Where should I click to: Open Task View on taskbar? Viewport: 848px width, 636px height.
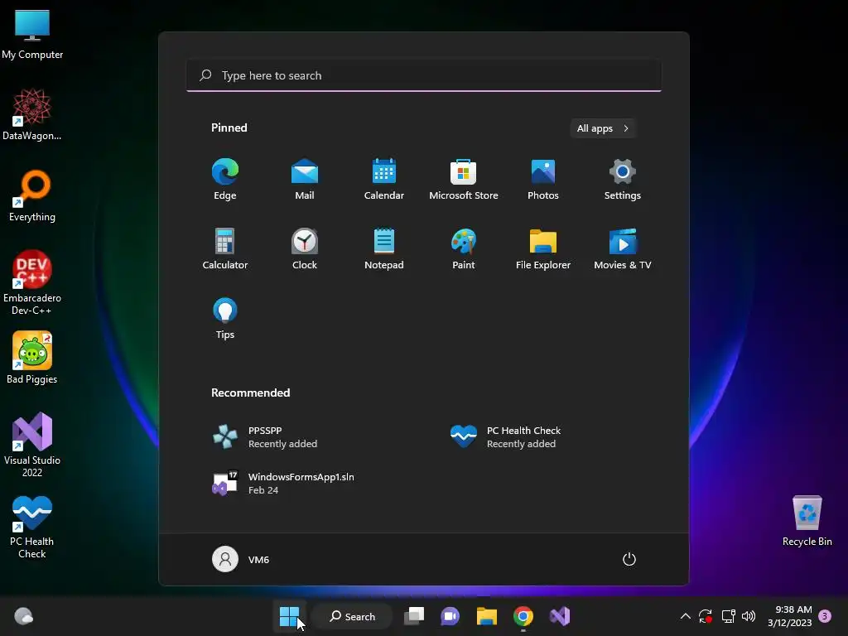pyautogui.click(x=414, y=616)
